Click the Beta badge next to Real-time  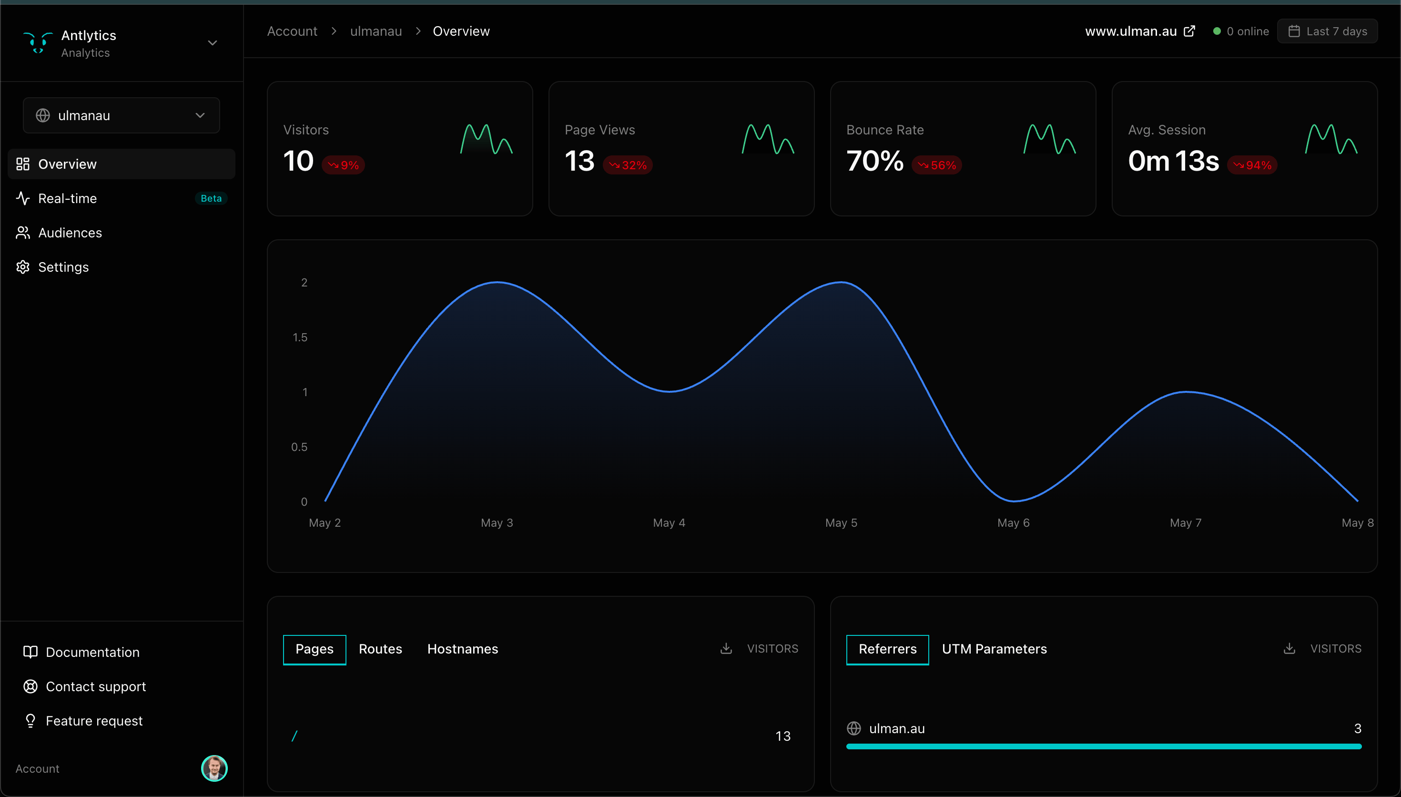pyautogui.click(x=211, y=198)
